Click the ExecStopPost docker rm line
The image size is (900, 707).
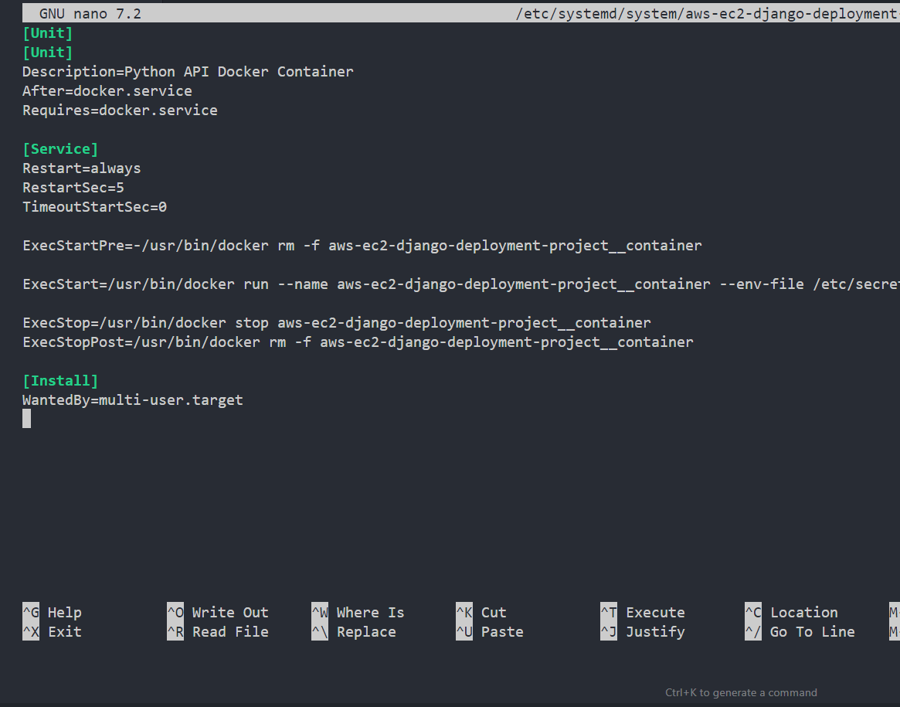pos(358,342)
